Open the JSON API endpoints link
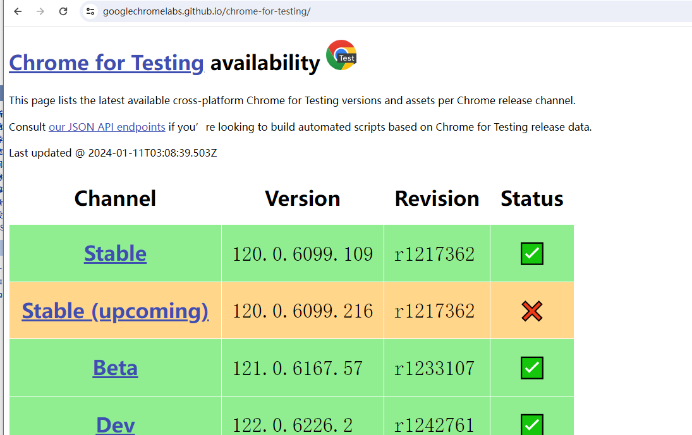The width and height of the screenshot is (692, 435). (107, 126)
